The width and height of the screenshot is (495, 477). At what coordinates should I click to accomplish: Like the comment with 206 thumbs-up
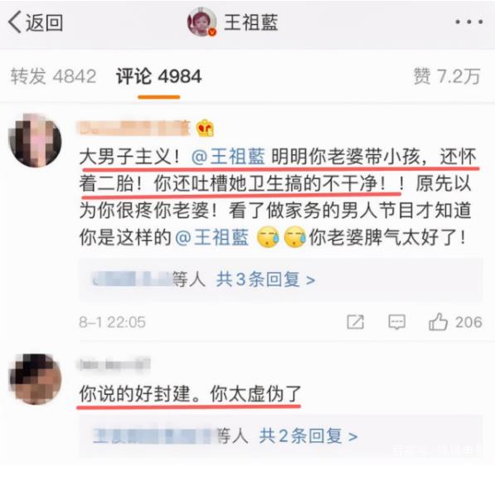[455, 322]
